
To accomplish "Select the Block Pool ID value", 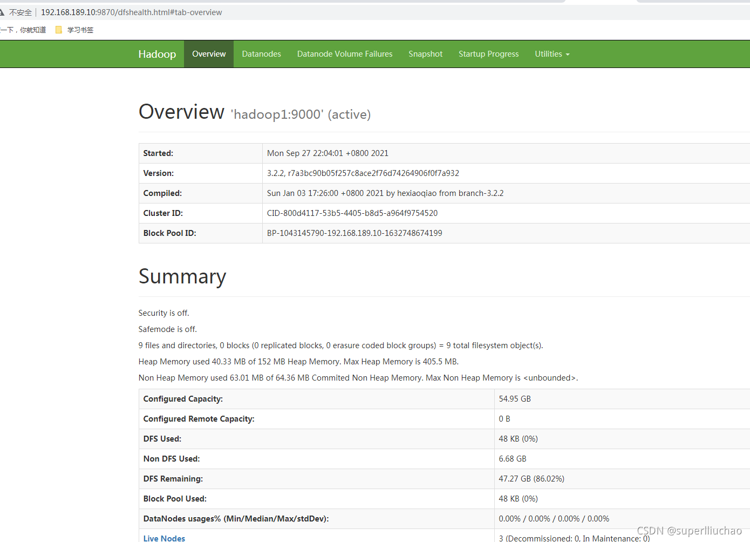I will (354, 233).
